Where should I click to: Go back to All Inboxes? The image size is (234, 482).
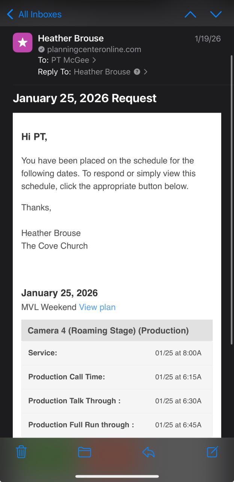[34, 14]
